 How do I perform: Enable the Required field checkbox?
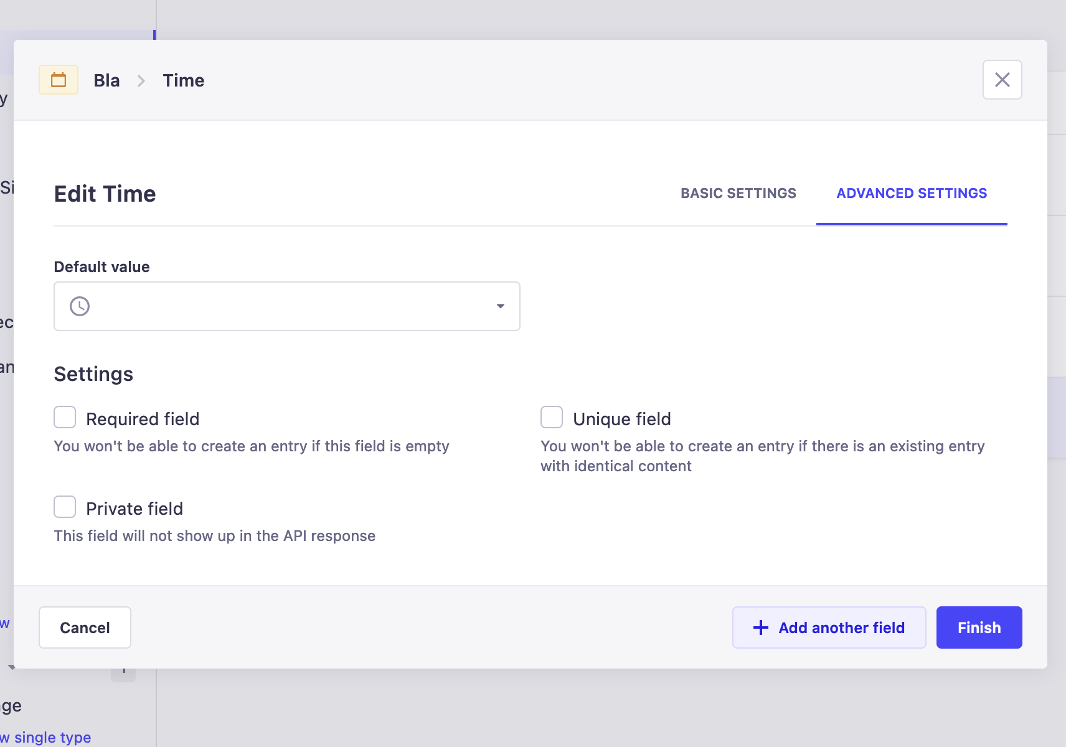tap(65, 418)
